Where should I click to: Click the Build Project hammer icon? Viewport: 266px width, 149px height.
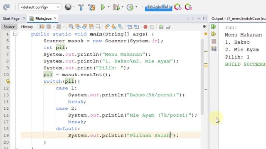pos(81,7)
